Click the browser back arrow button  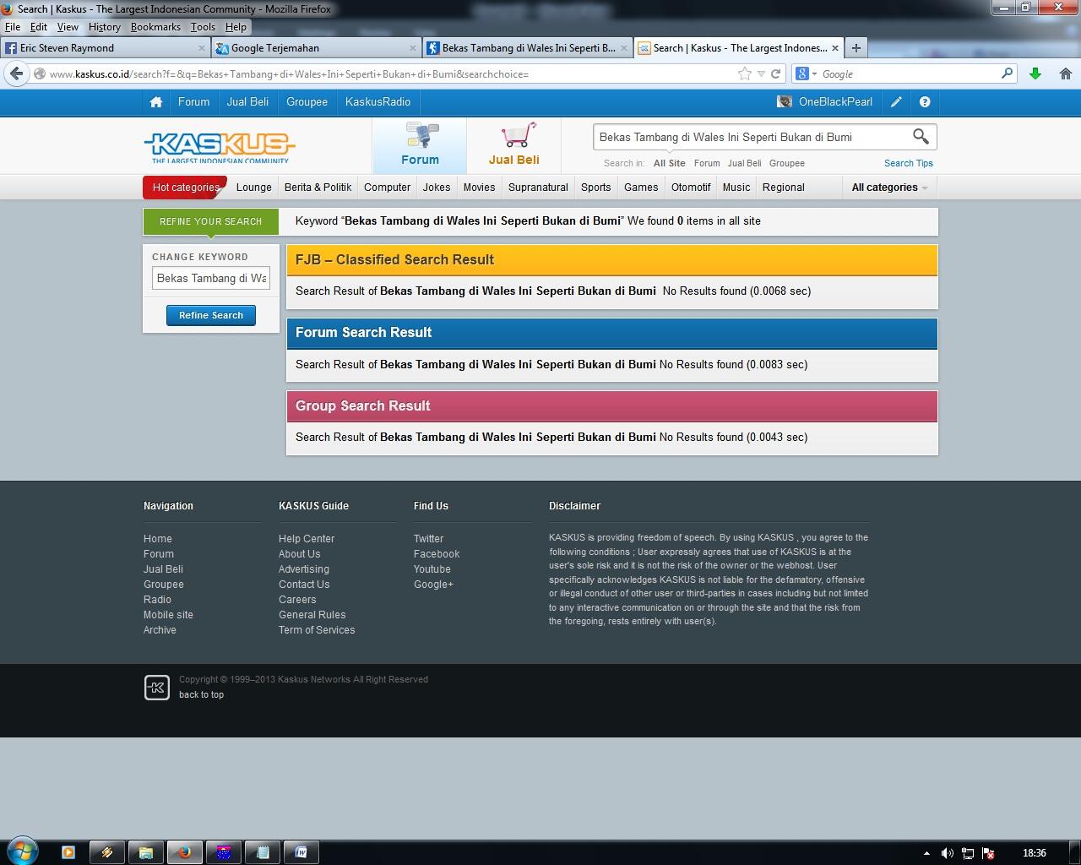(x=17, y=73)
